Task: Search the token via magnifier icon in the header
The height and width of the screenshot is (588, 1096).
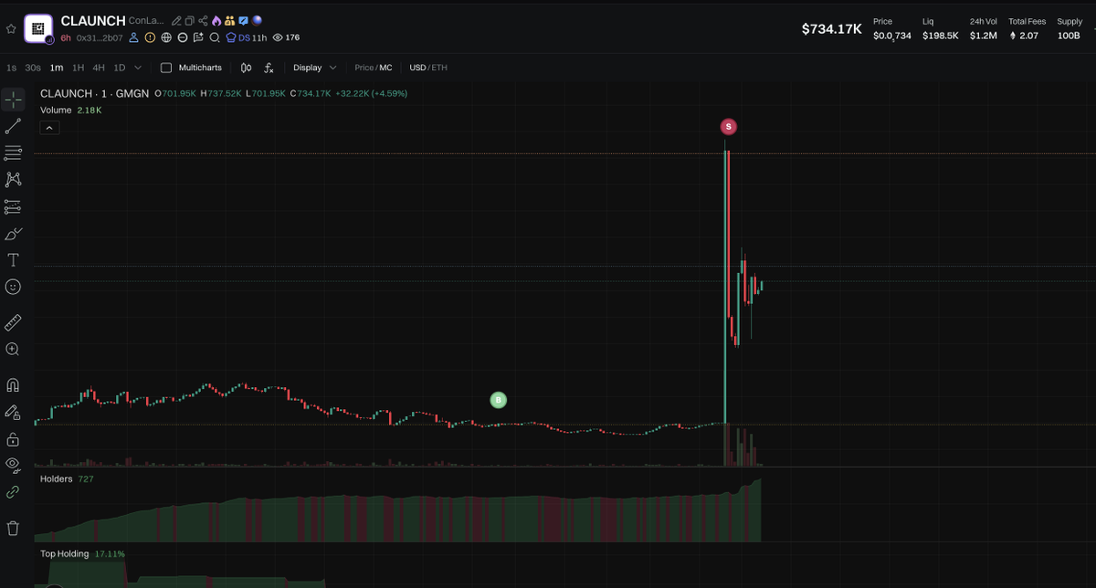Action: pos(215,37)
